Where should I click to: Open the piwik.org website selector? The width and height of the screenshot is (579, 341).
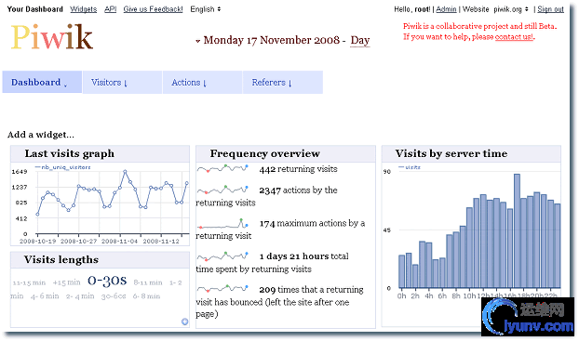511,9
